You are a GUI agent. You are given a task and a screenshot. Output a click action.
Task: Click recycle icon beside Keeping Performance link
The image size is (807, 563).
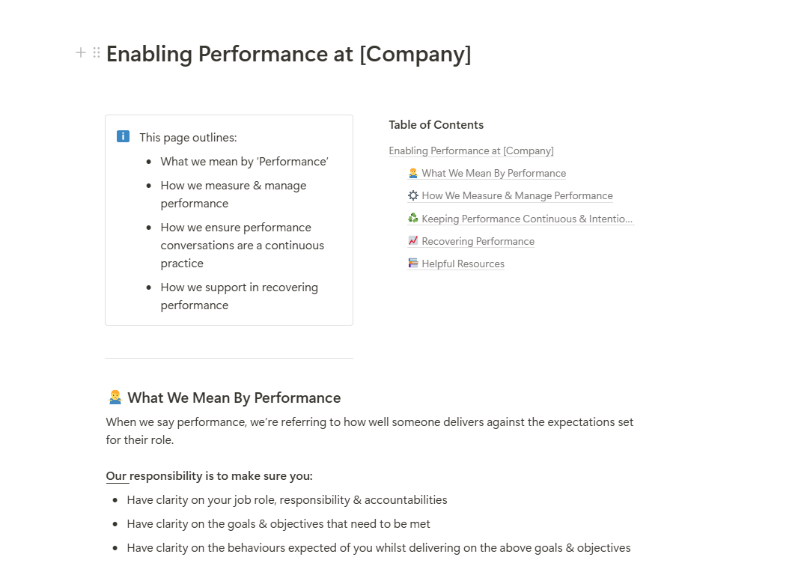[x=413, y=219]
